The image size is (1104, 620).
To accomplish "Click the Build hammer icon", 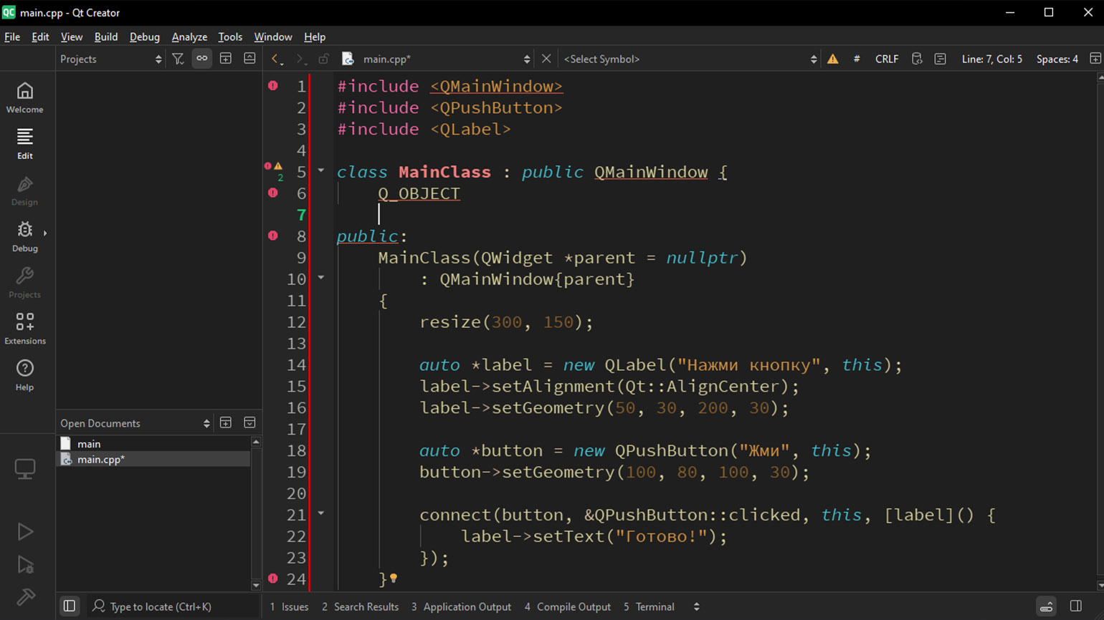I will 25,596.
